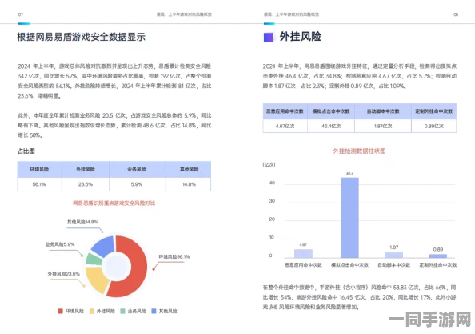This screenshot has height=334, width=475.
Task: Click the bar labeled 0.89
Action: 438,256
